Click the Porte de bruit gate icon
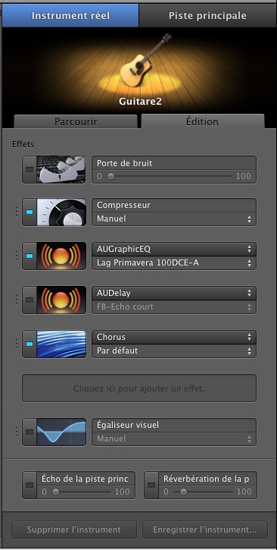This screenshot has width=277, height=550. point(61,170)
